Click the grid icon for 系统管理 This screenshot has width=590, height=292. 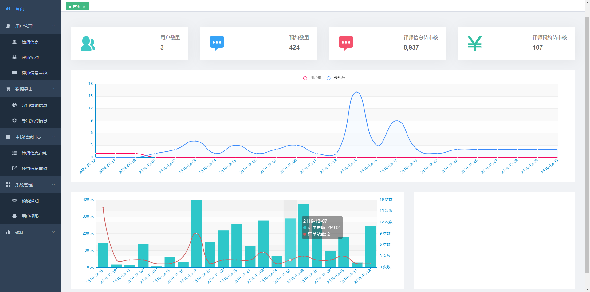click(8, 184)
